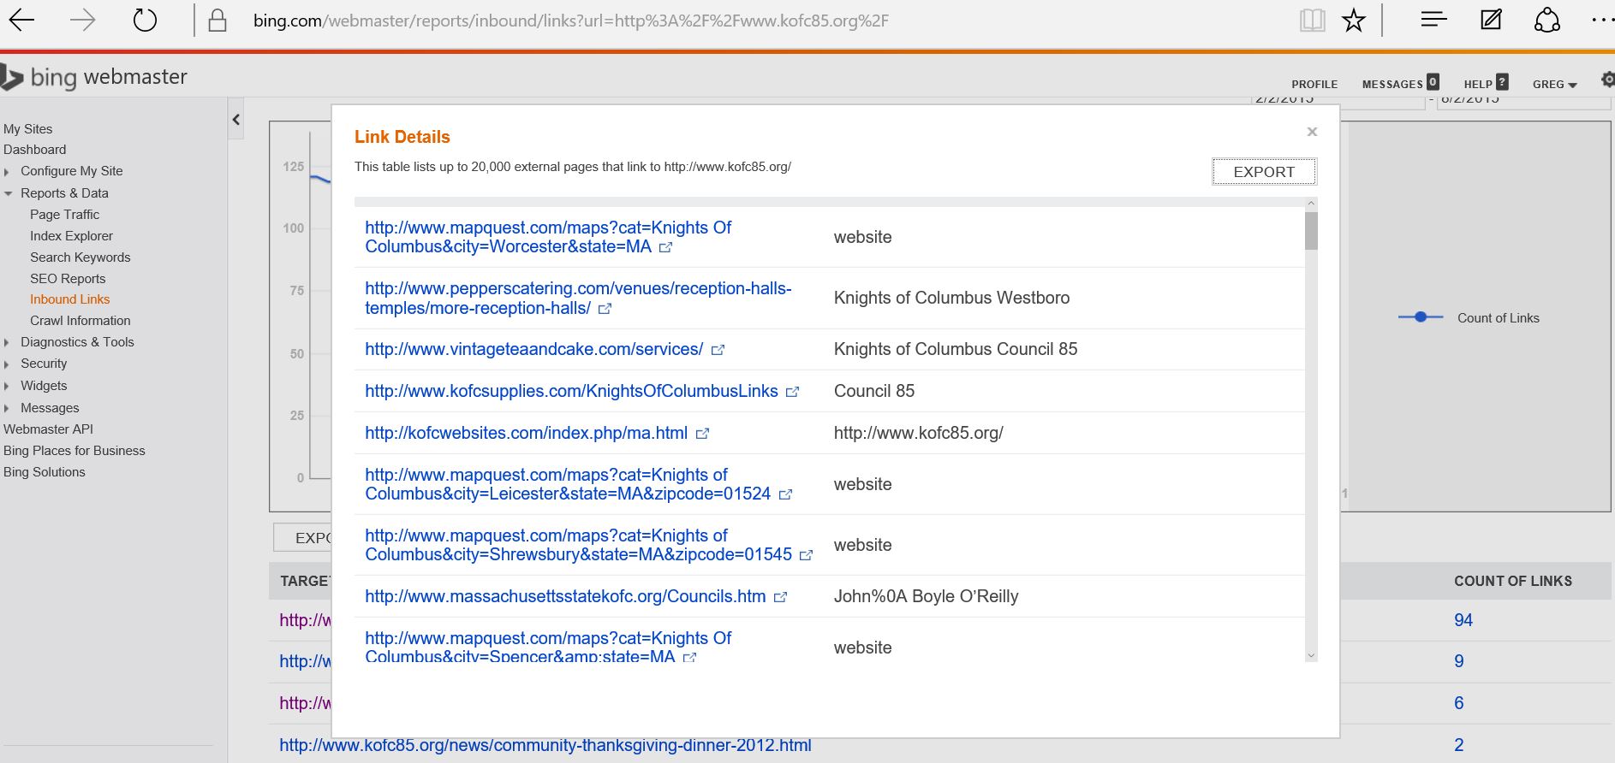Open external icon for Shrewsbury mapquest link
Image resolution: width=1615 pixels, height=763 pixels.
[x=806, y=555]
